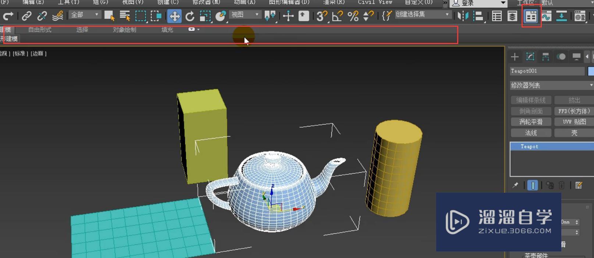Open the 创建选择集 dropdown
Viewport: 594px width, 258px height.
pyautogui.click(x=423, y=14)
